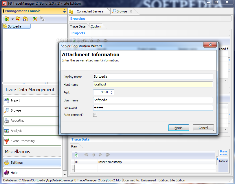Pin the Management Console panel
The width and height of the screenshot is (235, 184).
[64, 11]
